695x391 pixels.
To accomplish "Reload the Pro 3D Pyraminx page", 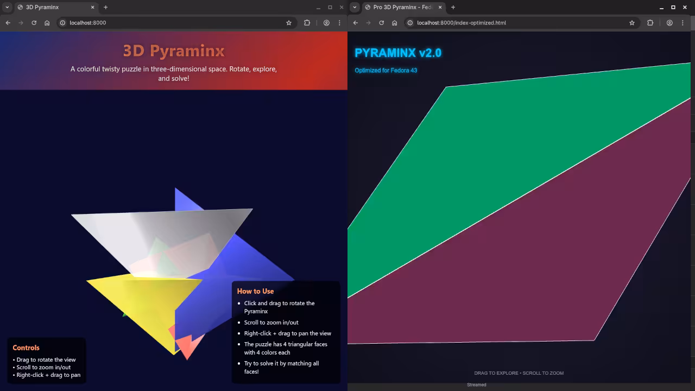I will coord(381,23).
